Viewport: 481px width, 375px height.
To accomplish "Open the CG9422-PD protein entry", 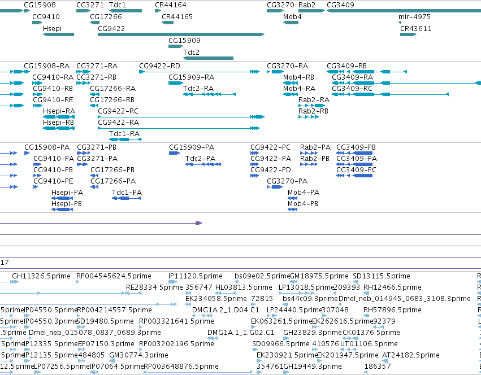I will [x=254, y=176].
